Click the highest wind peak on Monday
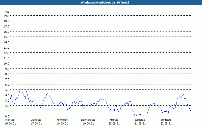Screen dimensions: 202x126 tap(20, 89)
